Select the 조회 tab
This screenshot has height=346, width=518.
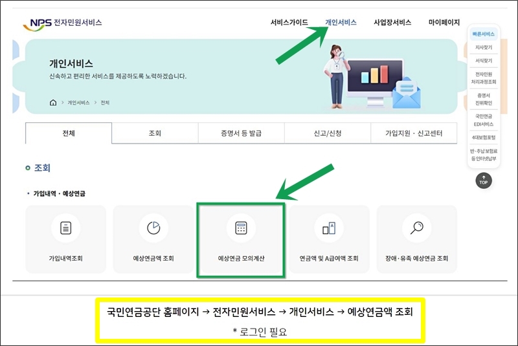click(x=155, y=133)
